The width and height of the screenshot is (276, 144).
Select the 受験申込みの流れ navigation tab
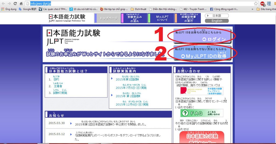134,18
